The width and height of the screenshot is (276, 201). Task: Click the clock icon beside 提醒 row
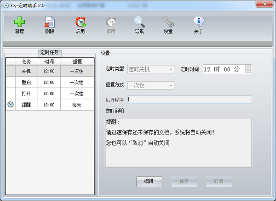(11, 105)
